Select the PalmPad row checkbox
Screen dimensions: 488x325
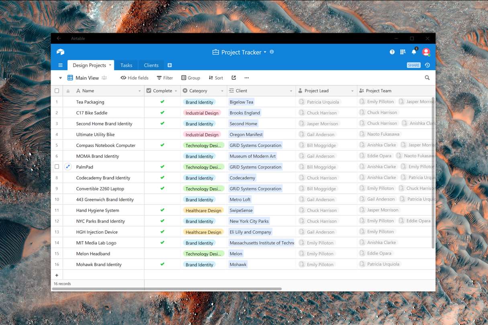57,167
